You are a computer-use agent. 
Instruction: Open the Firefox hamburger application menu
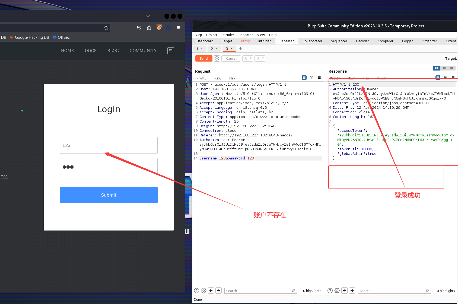pos(178,28)
